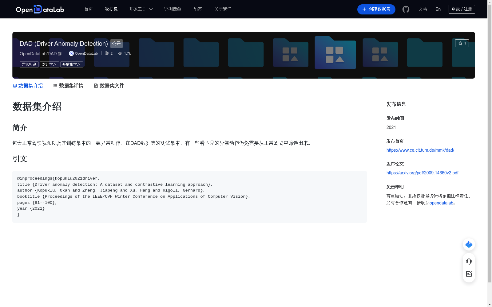
Task: Click the 发布信息 heading
Action: click(x=396, y=104)
